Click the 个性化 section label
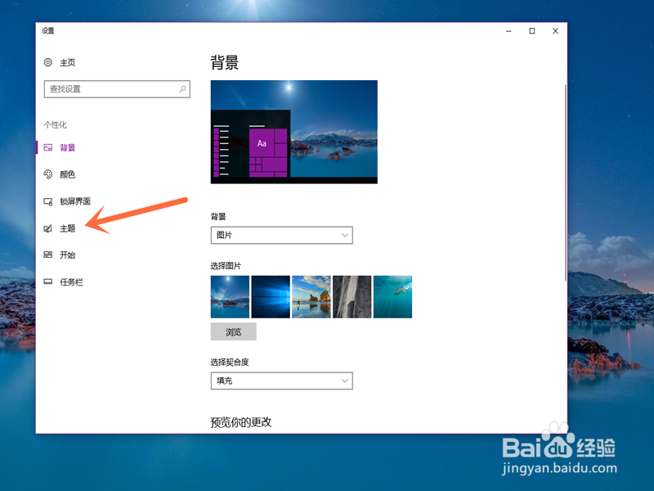This screenshot has height=491, width=654. [x=55, y=125]
